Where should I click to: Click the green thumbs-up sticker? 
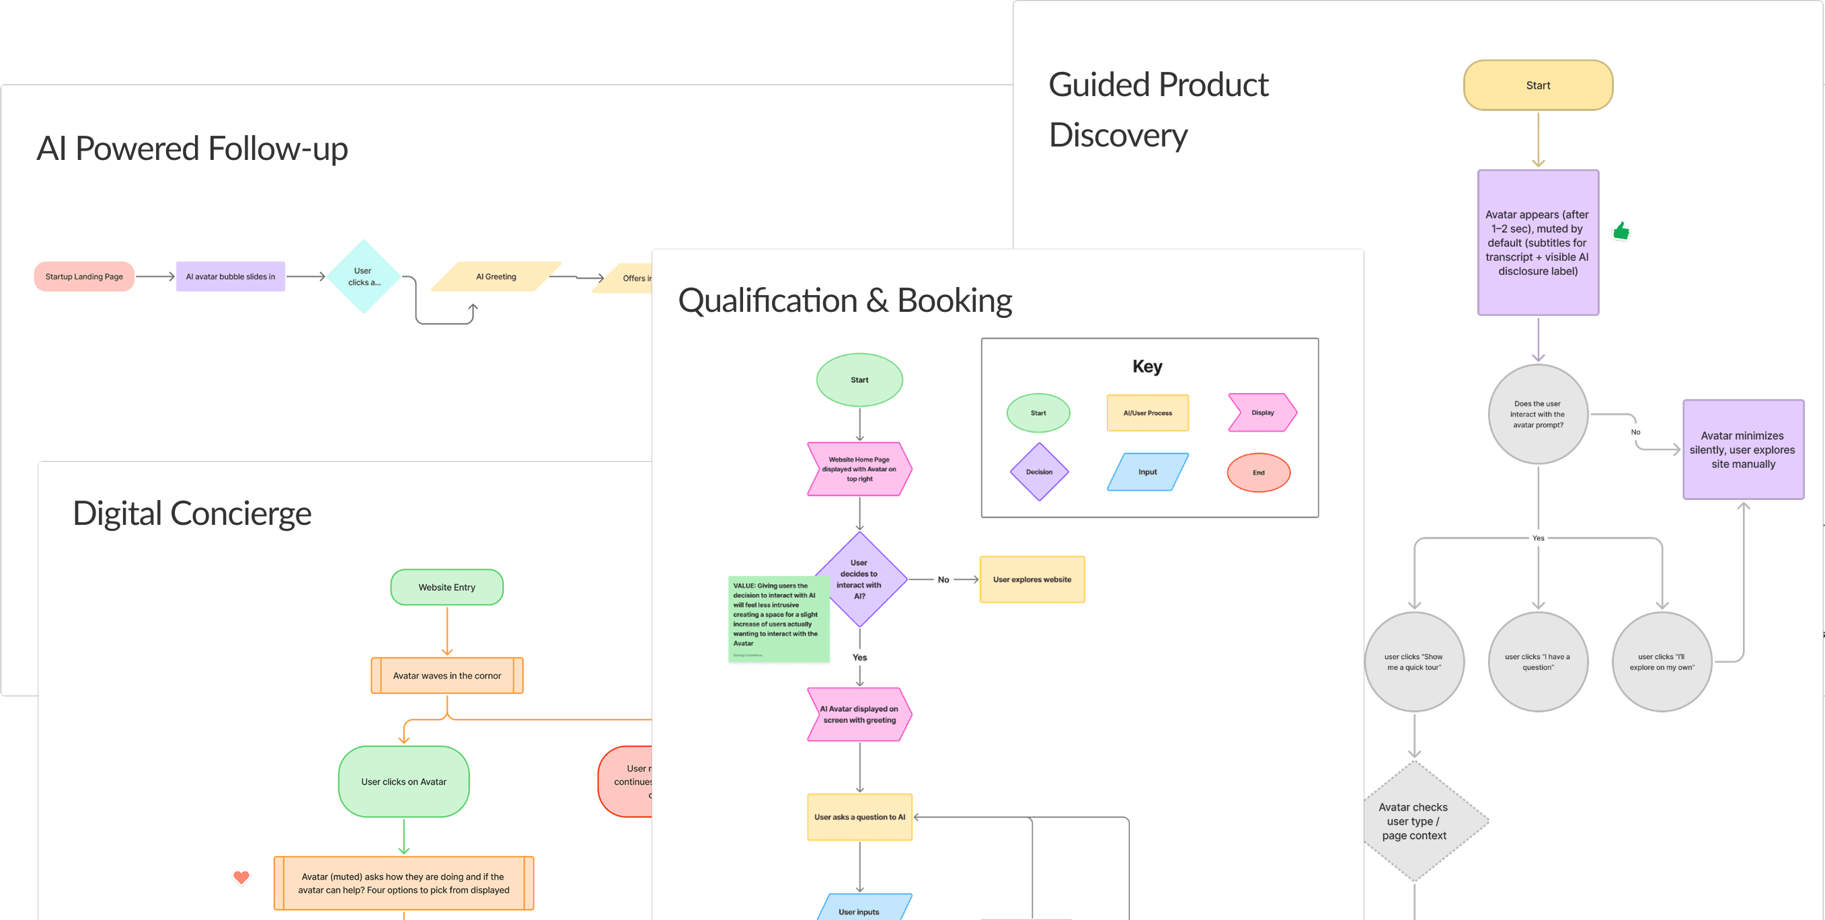click(x=1621, y=231)
